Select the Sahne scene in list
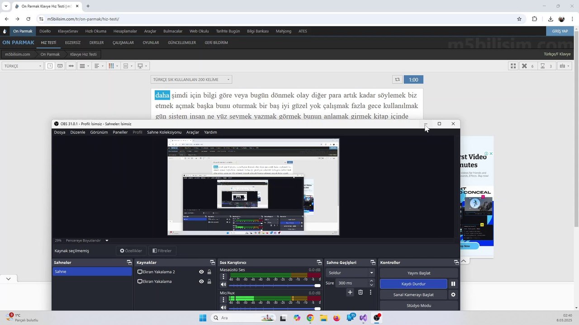The image size is (579, 325). (x=92, y=272)
